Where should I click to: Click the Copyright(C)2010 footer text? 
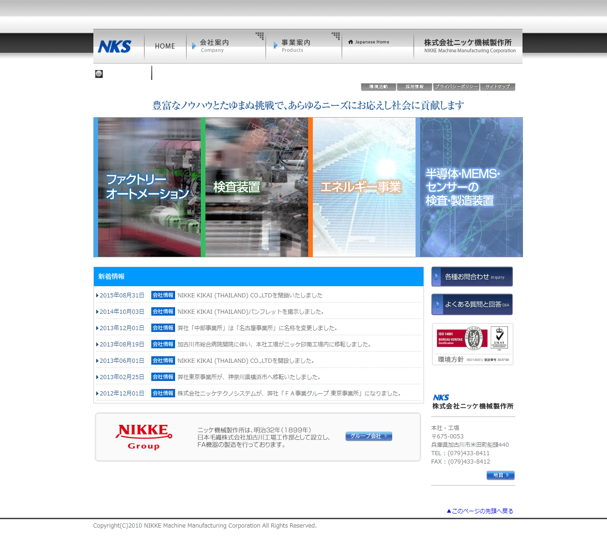(x=205, y=526)
